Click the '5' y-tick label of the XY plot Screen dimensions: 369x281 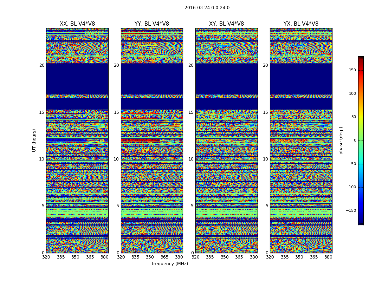193,206
